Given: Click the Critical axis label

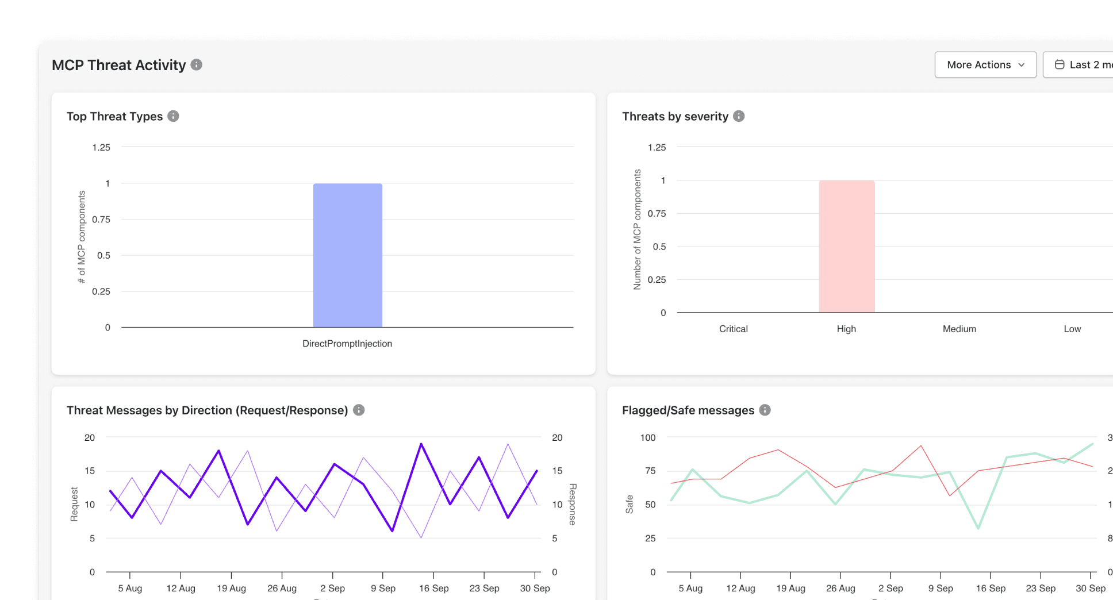Looking at the screenshot, I should pos(732,329).
